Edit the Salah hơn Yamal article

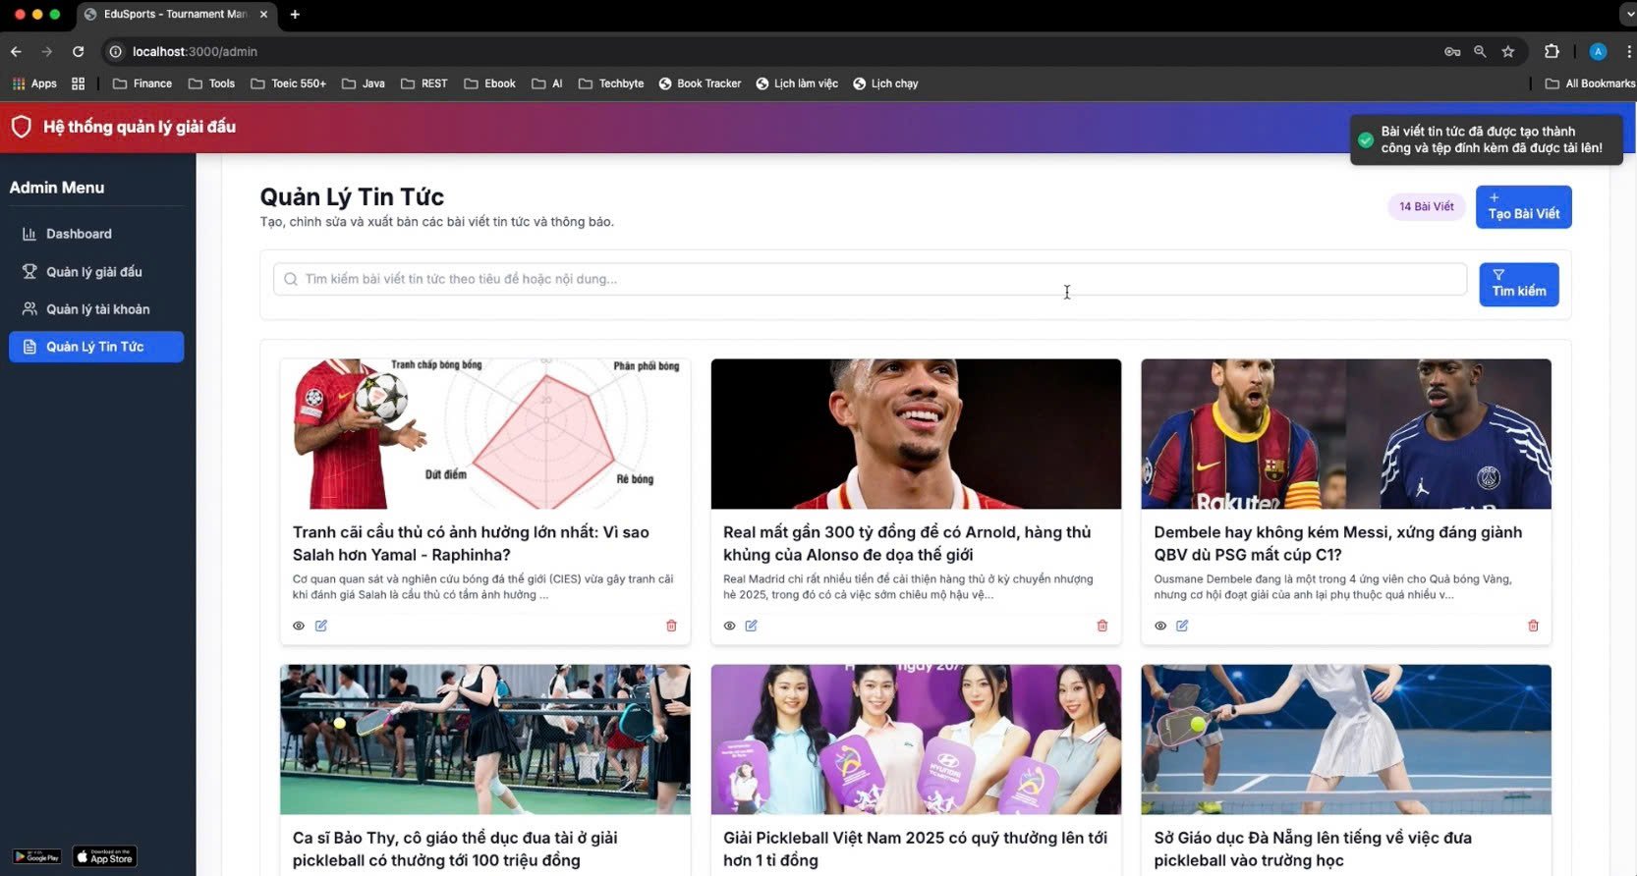coord(321,626)
